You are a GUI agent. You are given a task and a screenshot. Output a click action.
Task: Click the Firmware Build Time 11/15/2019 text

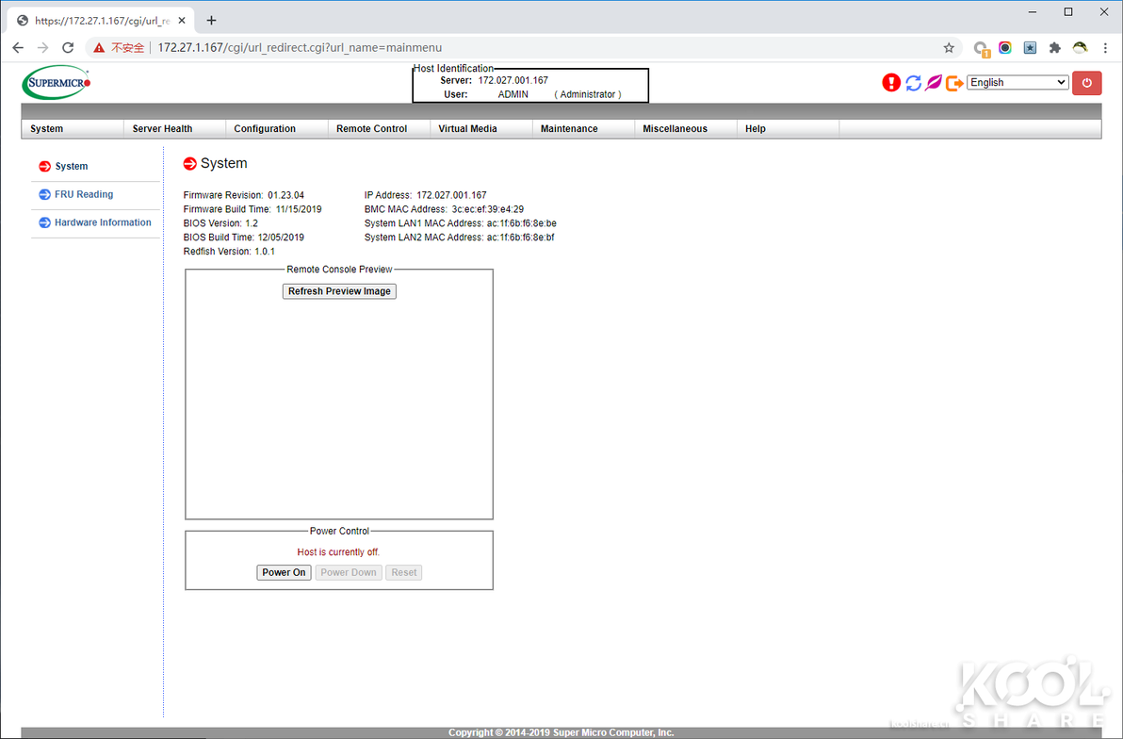pos(252,209)
